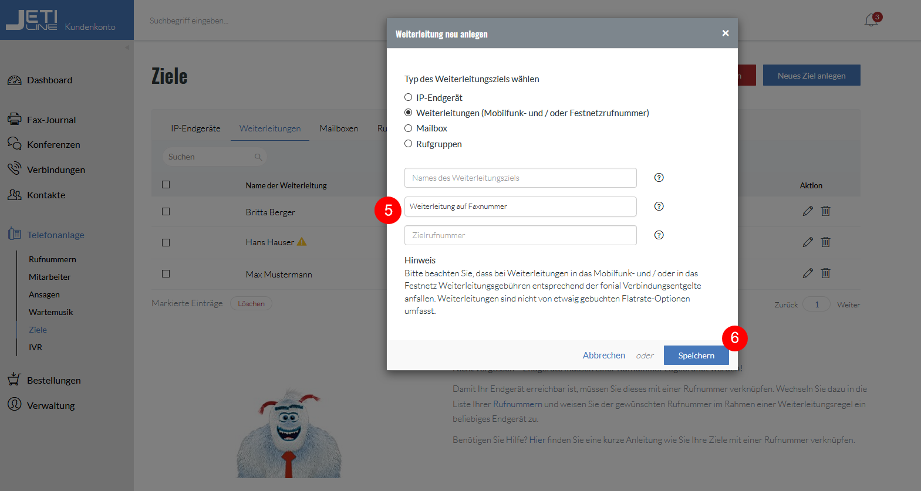Tick the checkbox for Britta Berger
921x491 pixels.
point(166,212)
